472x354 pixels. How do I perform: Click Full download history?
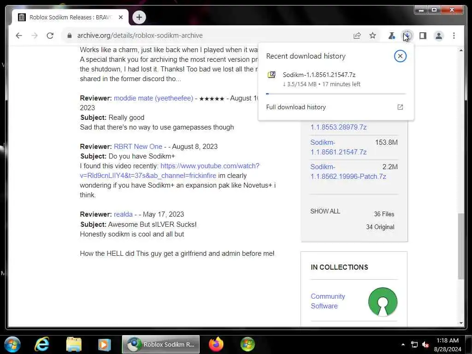point(295,107)
